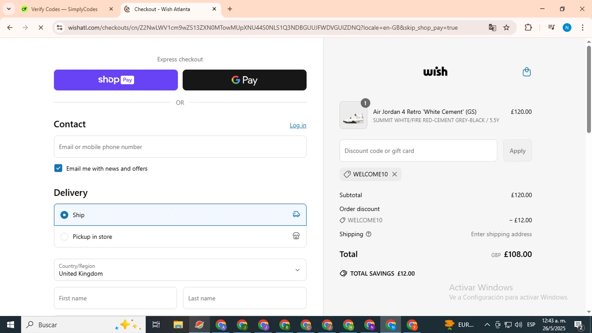592x333 pixels.
Task: Open Chrome profile B on taskbar
Action: [x=285, y=325]
